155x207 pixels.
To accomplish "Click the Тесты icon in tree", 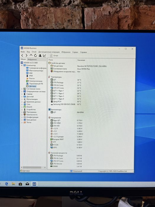I will click(25, 122).
